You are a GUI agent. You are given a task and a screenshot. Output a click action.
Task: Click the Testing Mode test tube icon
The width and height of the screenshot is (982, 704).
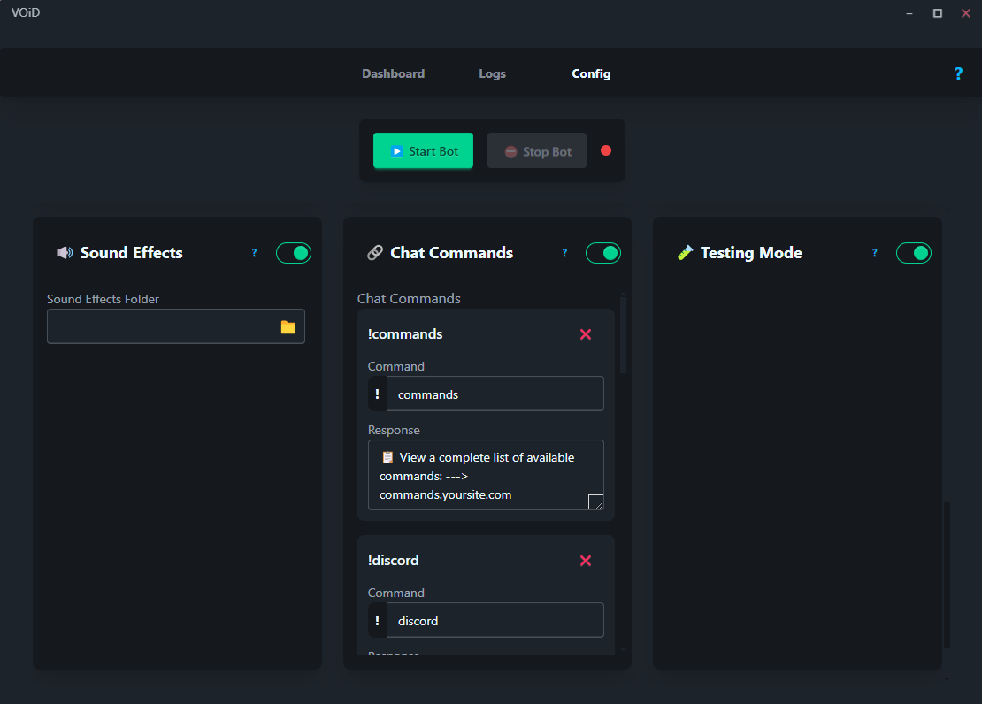[685, 253]
